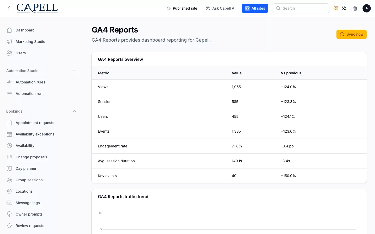Click the Availability exceptions calendar icon
This screenshot has height=234, width=375.
[x=9, y=134]
